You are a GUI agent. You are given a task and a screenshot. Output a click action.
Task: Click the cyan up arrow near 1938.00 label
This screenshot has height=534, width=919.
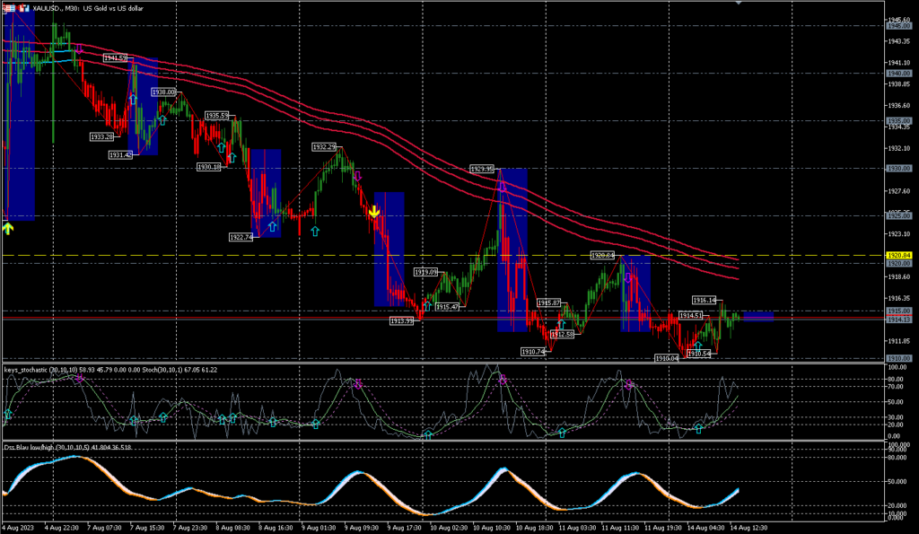162,118
